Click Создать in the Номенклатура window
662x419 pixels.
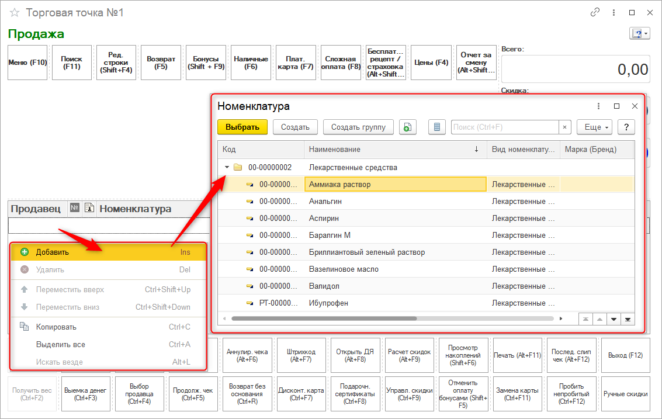[x=295, y=127]
